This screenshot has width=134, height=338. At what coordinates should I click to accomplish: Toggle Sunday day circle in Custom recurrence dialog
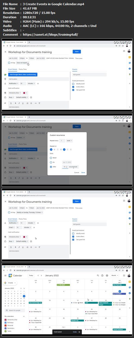point(51,149)
